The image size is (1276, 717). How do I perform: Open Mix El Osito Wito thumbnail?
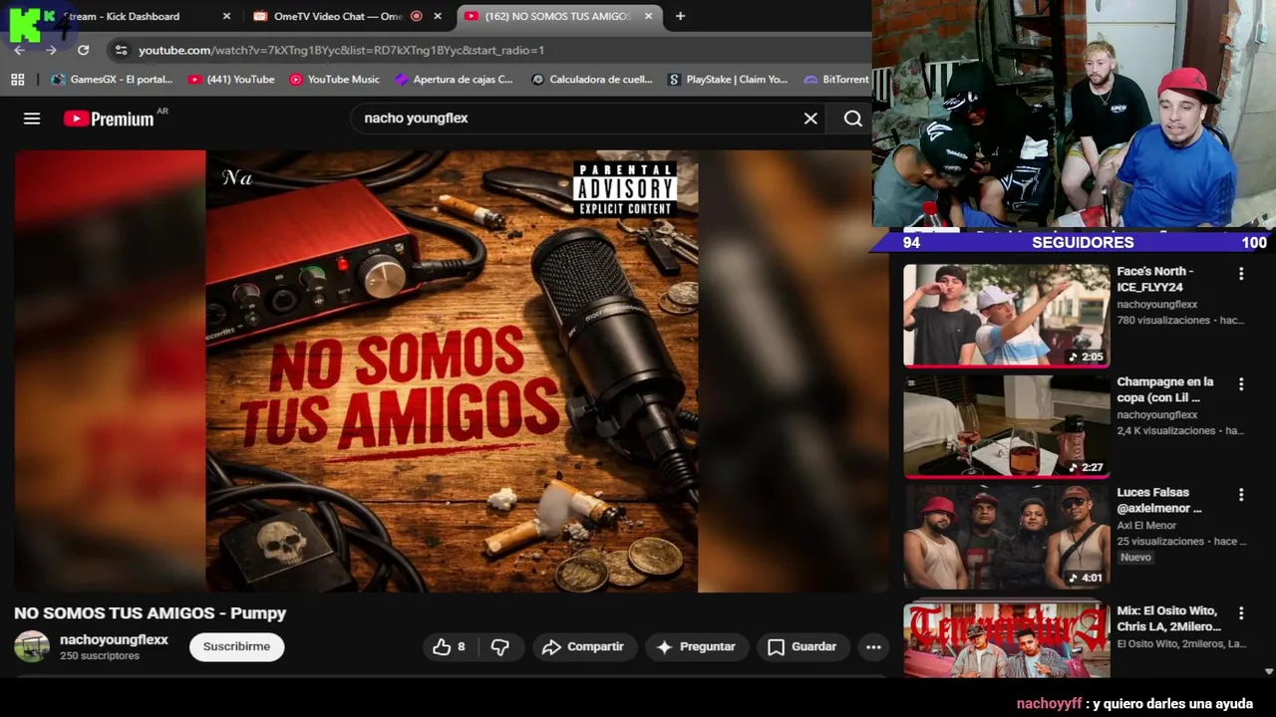pos(1006,639)
